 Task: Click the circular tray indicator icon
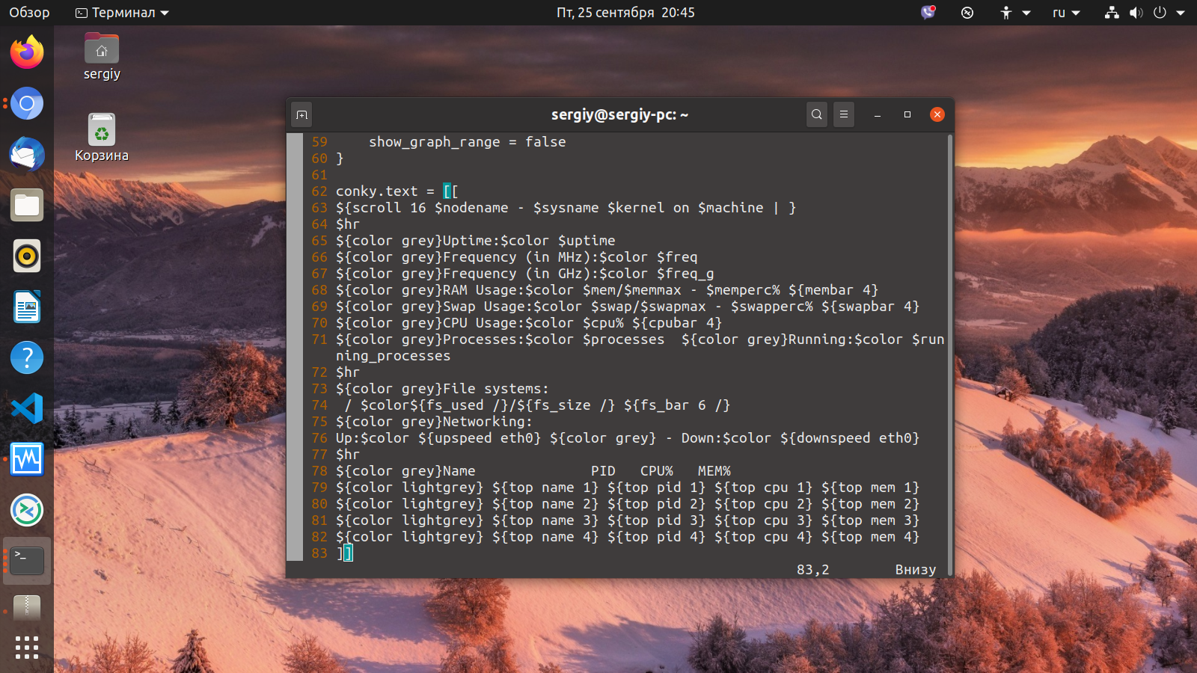click(x=967, y=13)
